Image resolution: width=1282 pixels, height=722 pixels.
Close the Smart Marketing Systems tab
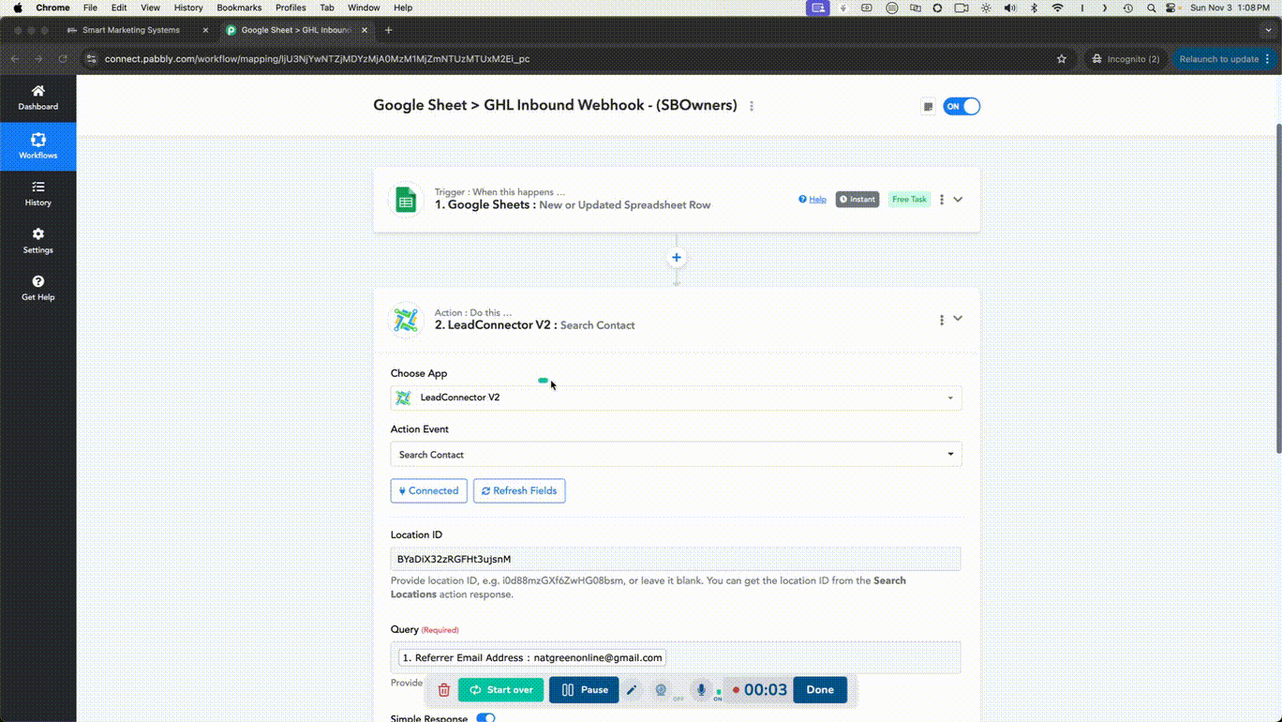205,30
